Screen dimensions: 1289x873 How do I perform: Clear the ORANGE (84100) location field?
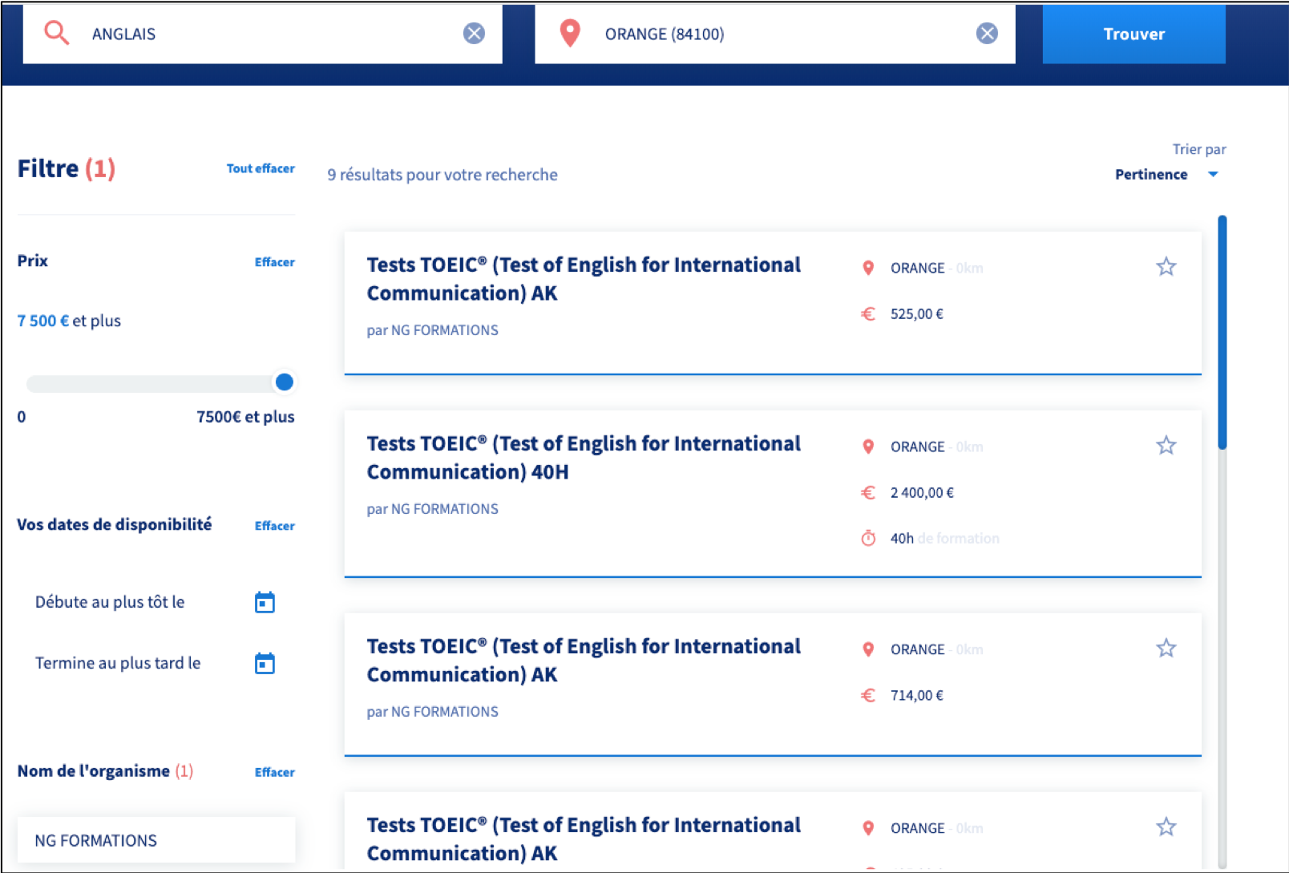(x=987, y=33)
